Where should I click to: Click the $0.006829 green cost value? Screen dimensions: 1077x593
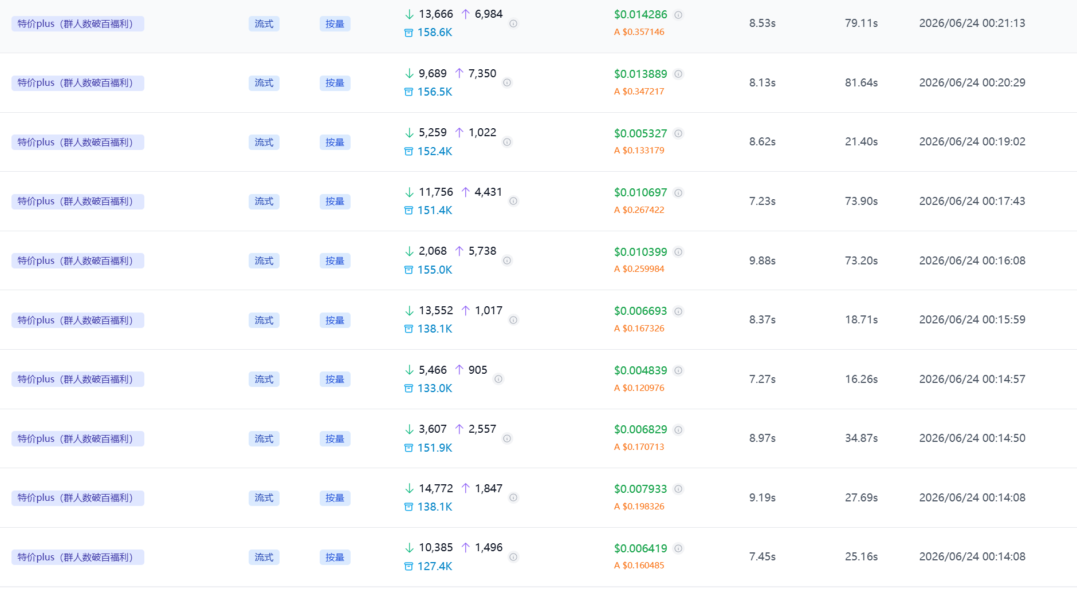(x=640, y=429)
